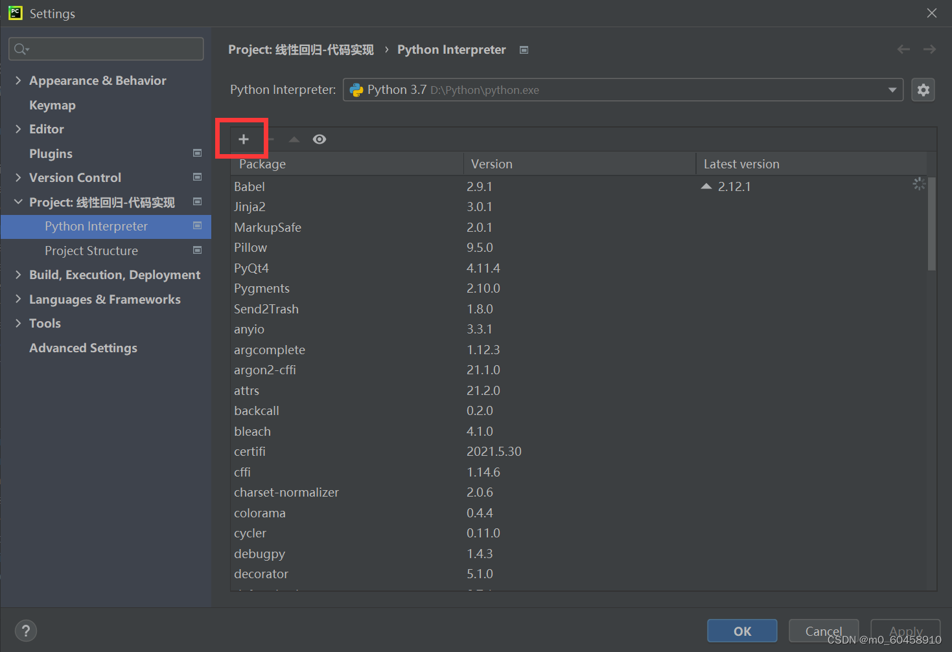The height and width of the screenshot is (652, 952).
Task: Sort by Version column header
Action: point(579,164)
